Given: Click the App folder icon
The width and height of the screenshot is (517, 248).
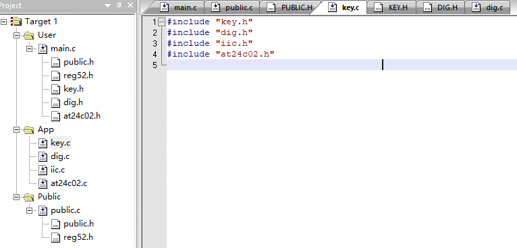Looking at the screenshot, I should (29, 130).
